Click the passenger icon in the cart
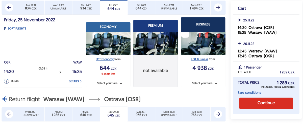The image size is (303, 124). (240, 68)
